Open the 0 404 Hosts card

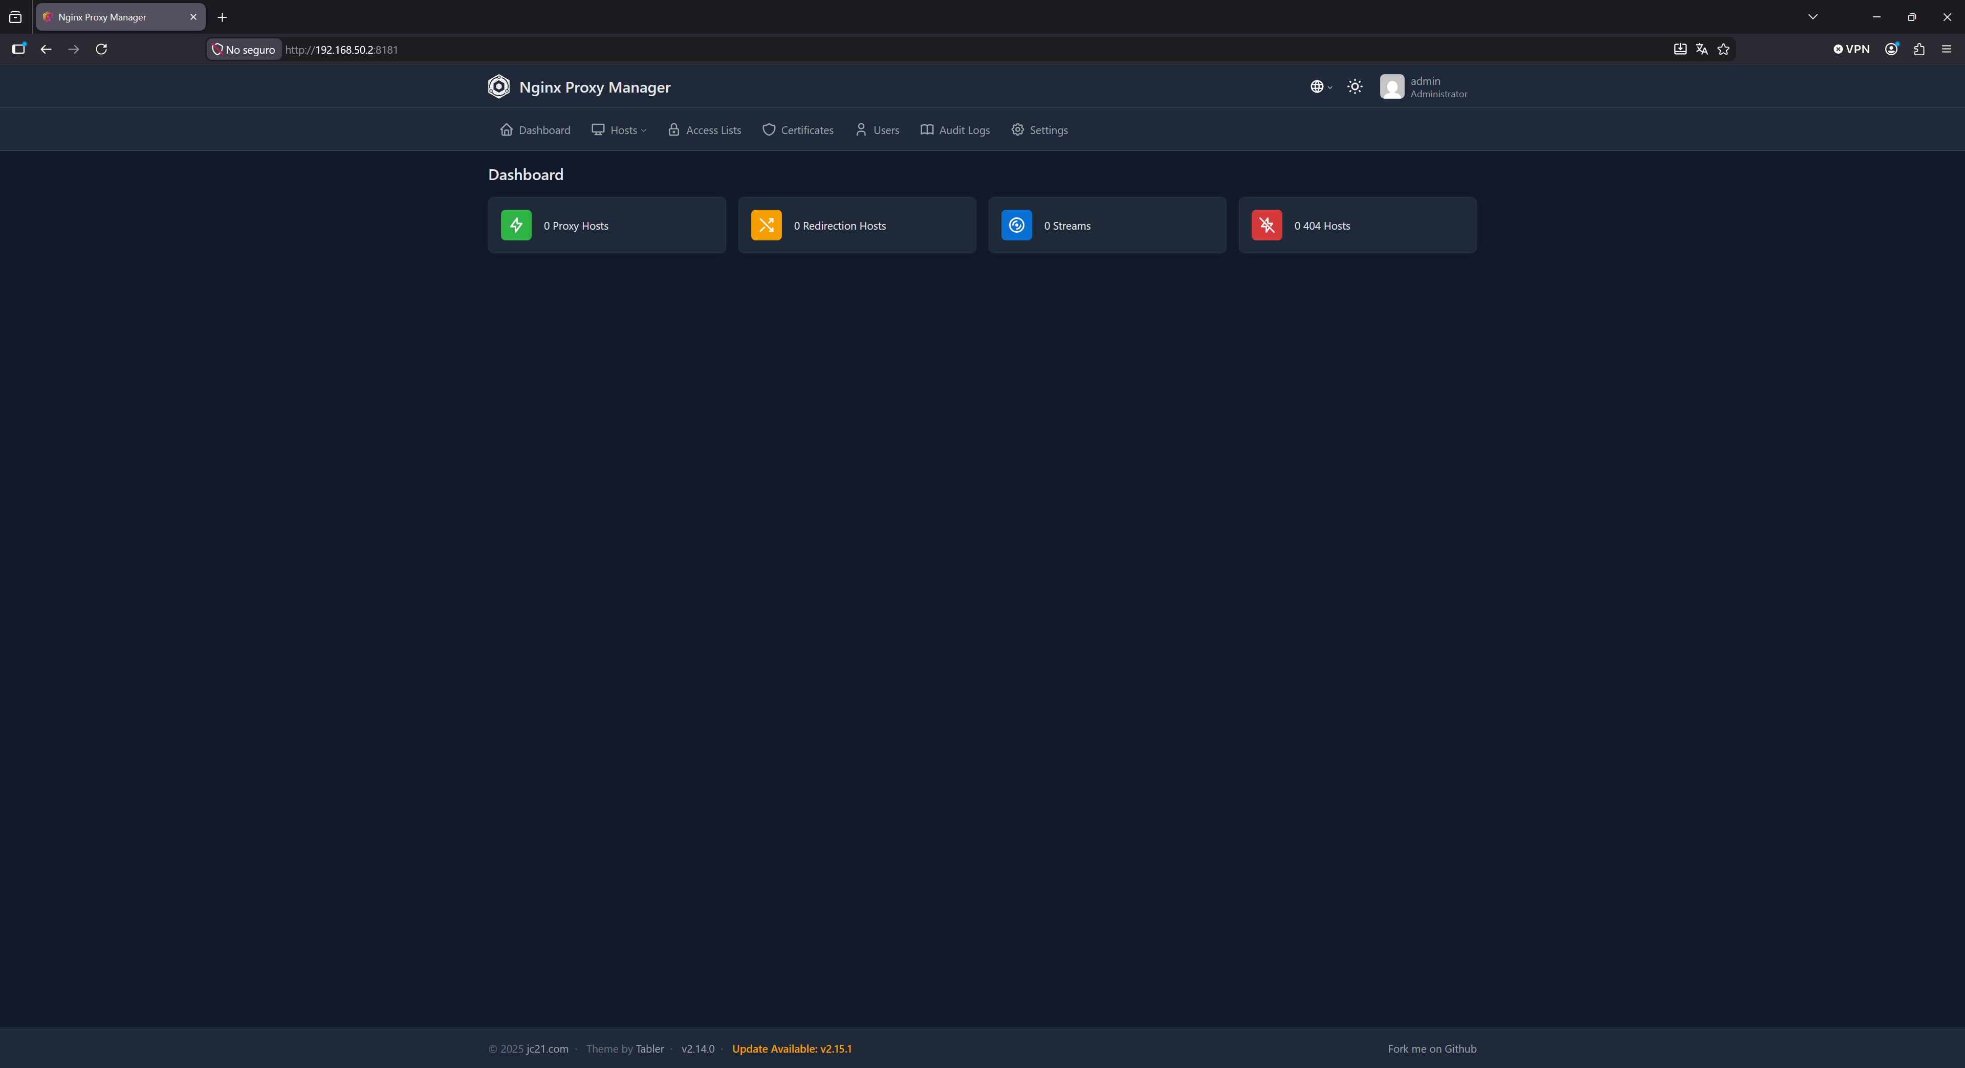click(1358, 225)
